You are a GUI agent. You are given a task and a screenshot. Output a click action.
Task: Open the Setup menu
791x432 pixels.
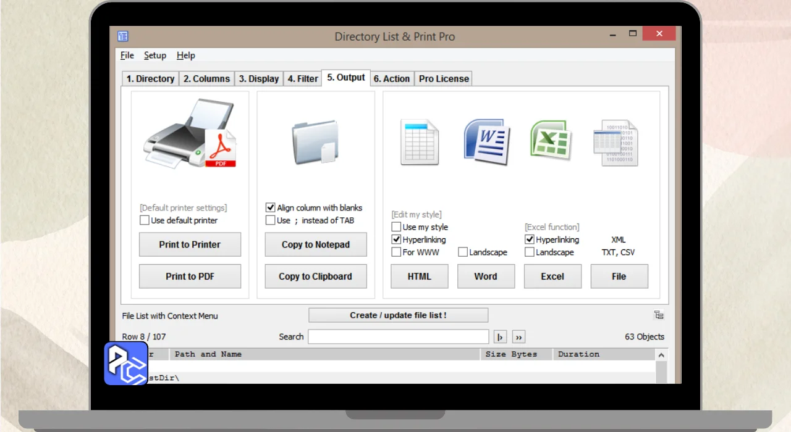155,56
